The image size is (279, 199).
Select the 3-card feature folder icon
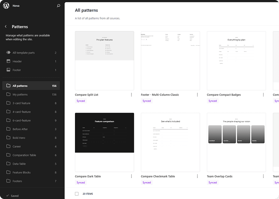click(8, 103)
